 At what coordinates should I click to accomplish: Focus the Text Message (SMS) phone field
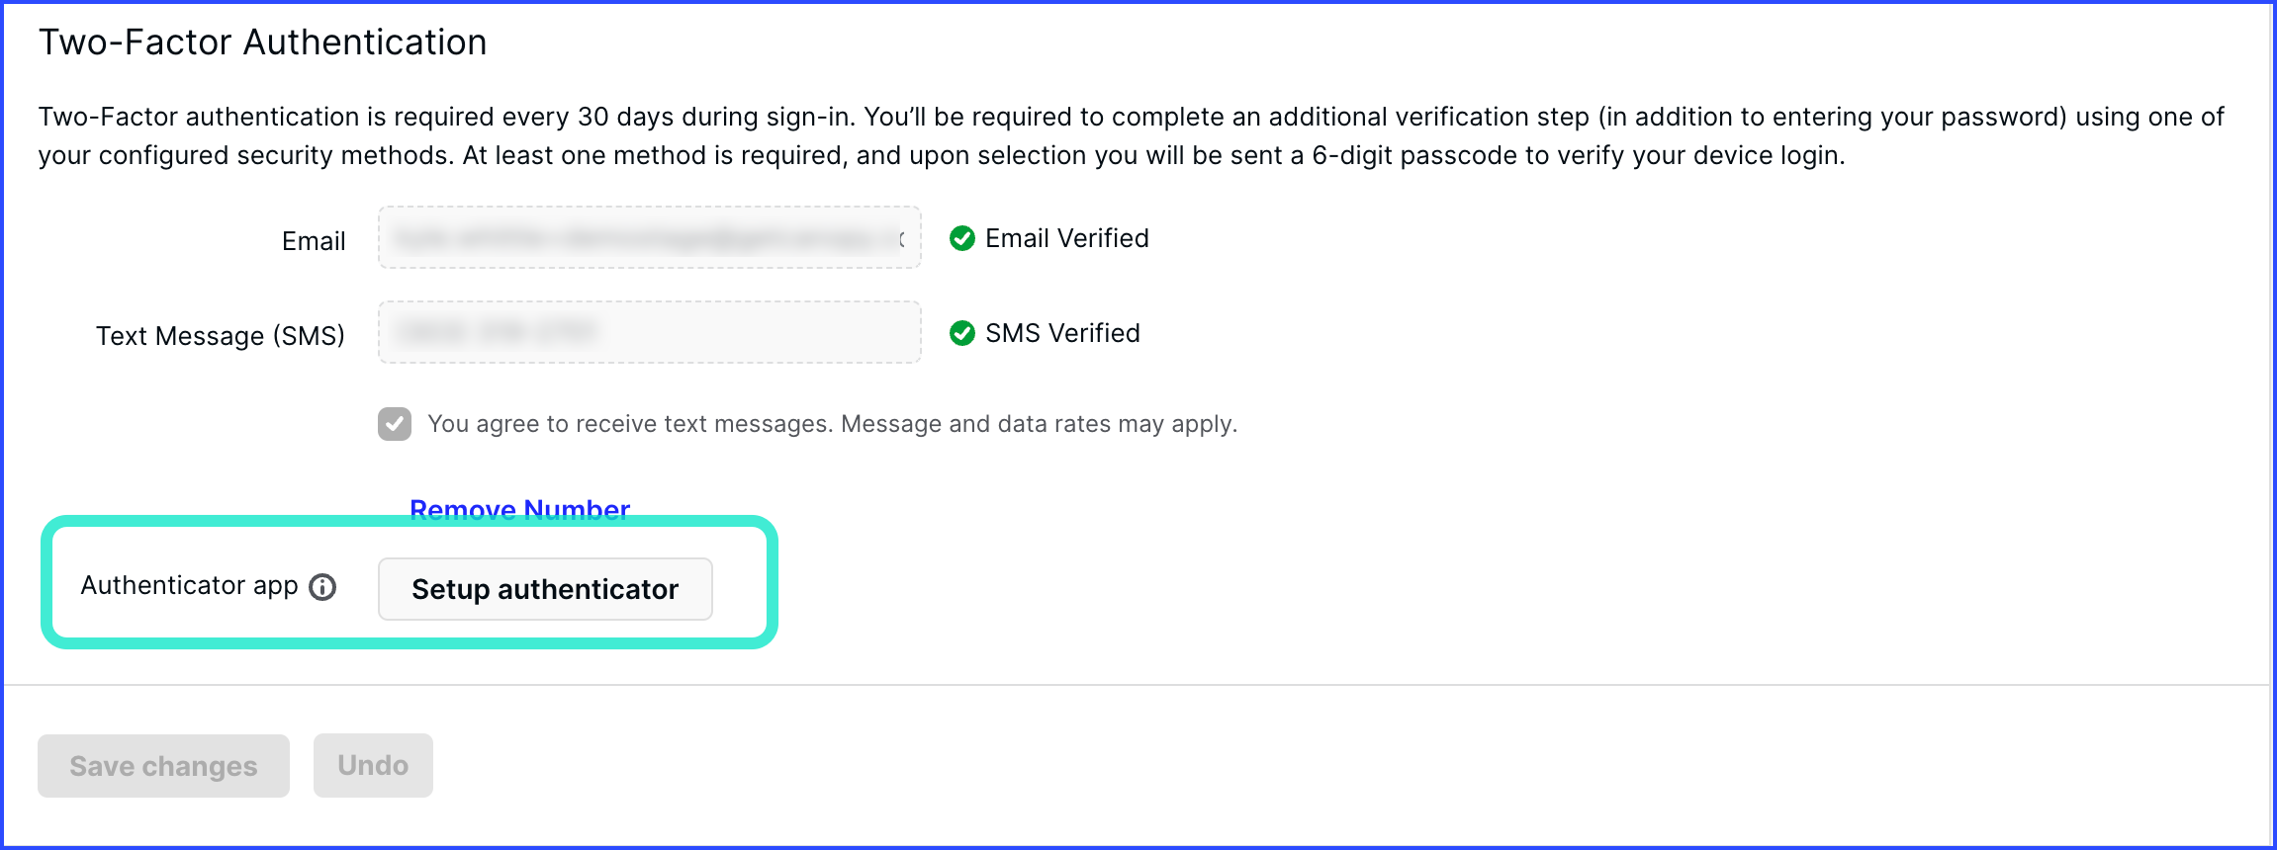point(650,332)
